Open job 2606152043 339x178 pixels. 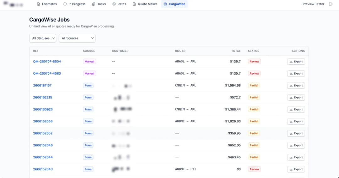point(43,169)
